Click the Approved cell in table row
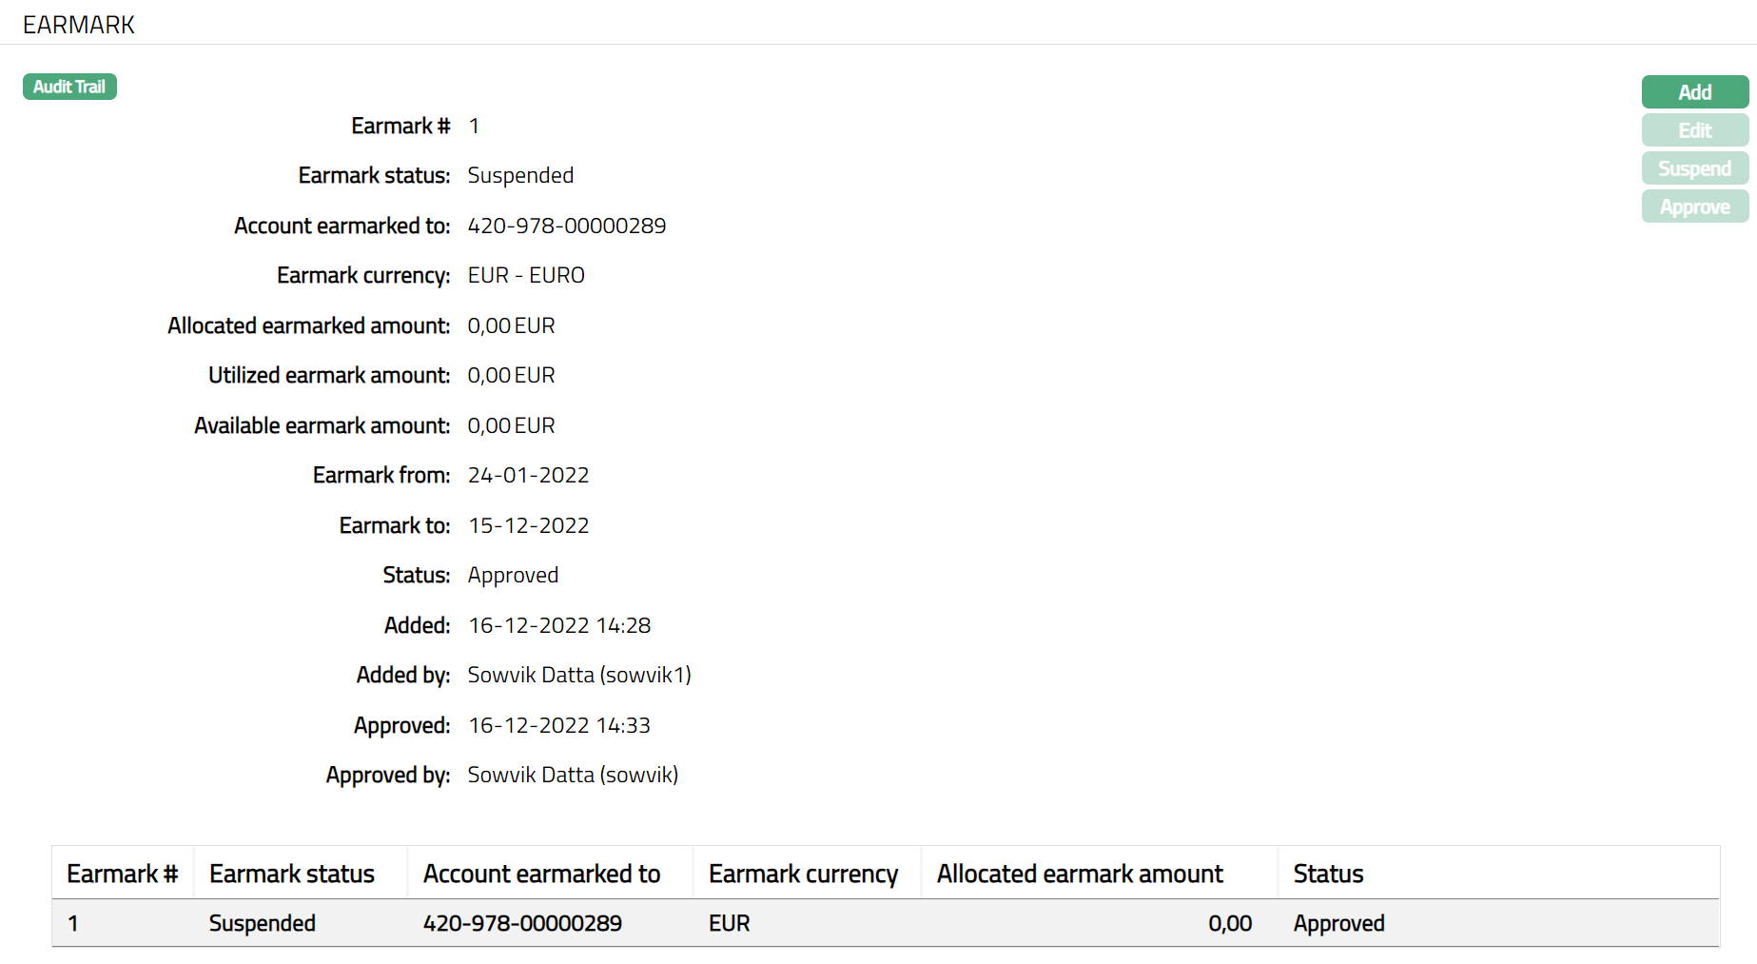This screenshot has width=1757, height=964. pyautogui.click(x=1338, y=923)
